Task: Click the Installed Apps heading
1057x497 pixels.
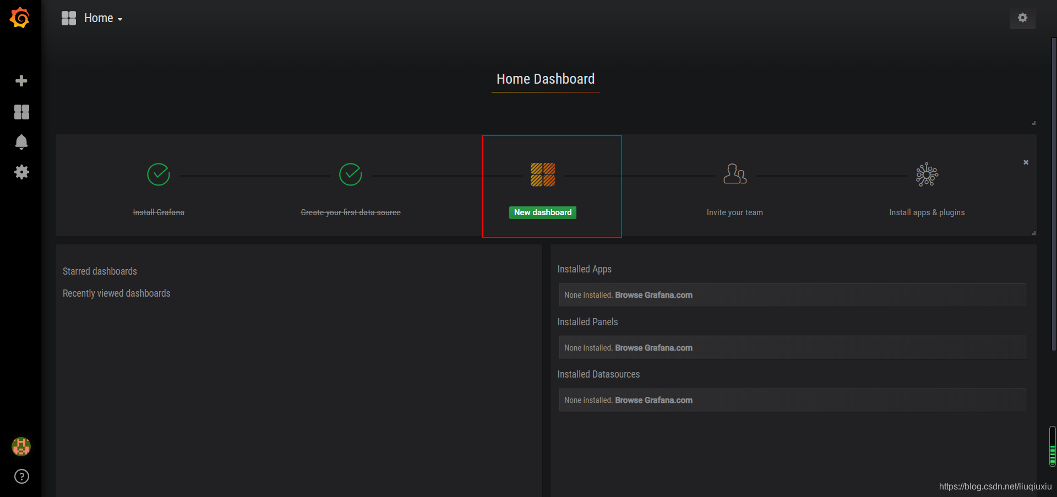Action: tap(584, 269)
